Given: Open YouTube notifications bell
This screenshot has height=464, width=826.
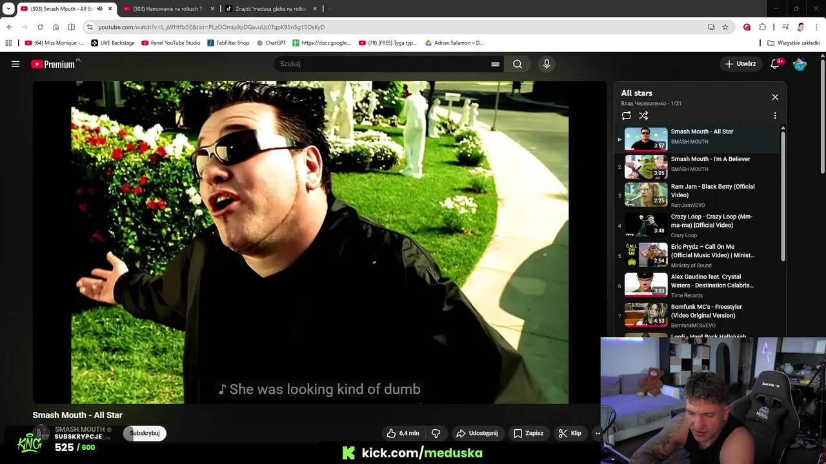Looking at the screenshot, I should pos(776,64).
